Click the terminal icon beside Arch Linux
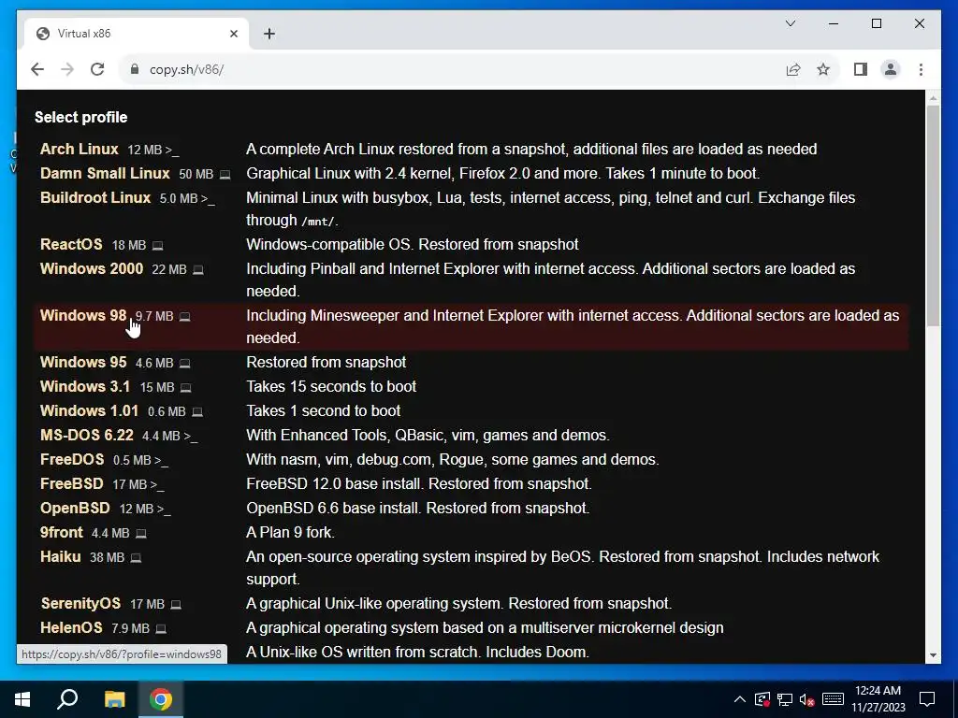 172,151
